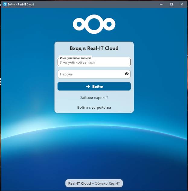The width and height of the screenshot is (188, 191).
Task: Click the app icon in title bar
Action: (x=5, y=5)
